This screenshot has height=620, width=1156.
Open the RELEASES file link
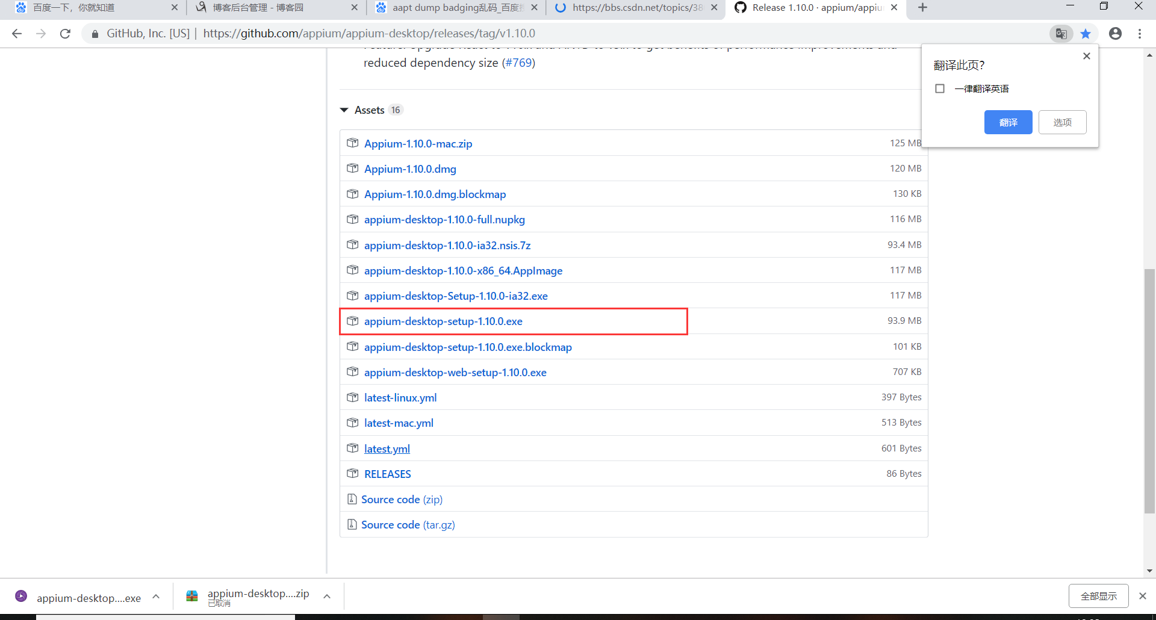pyautogui.click(x=388, y=474)
